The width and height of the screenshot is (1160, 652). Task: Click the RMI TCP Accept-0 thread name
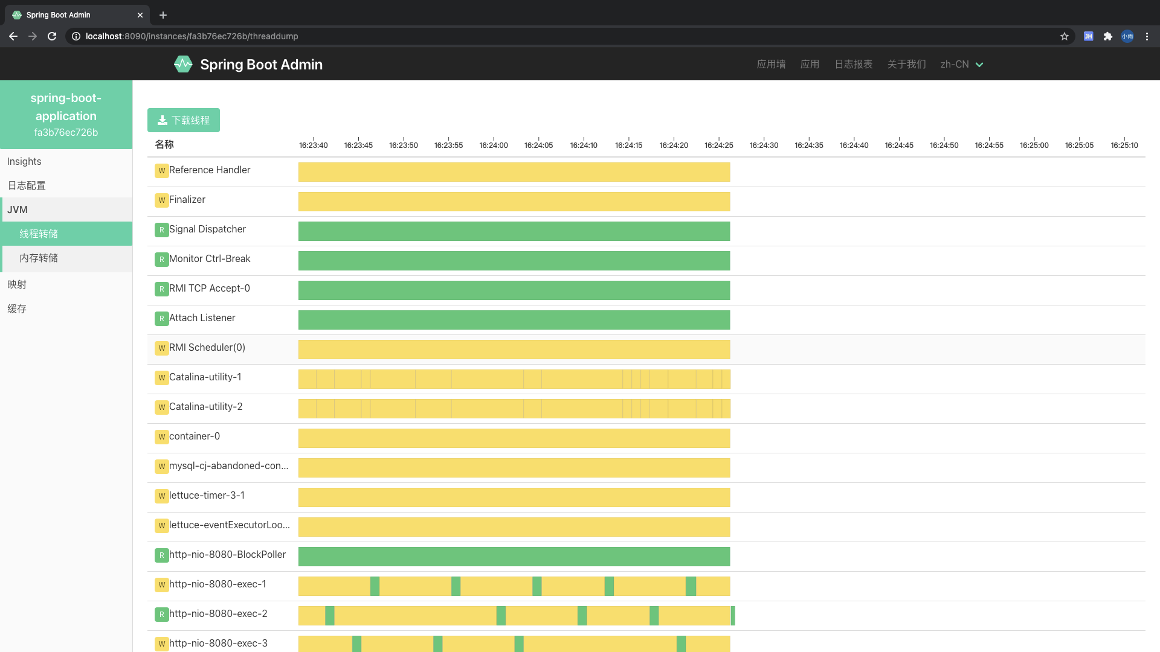(210, 288)
